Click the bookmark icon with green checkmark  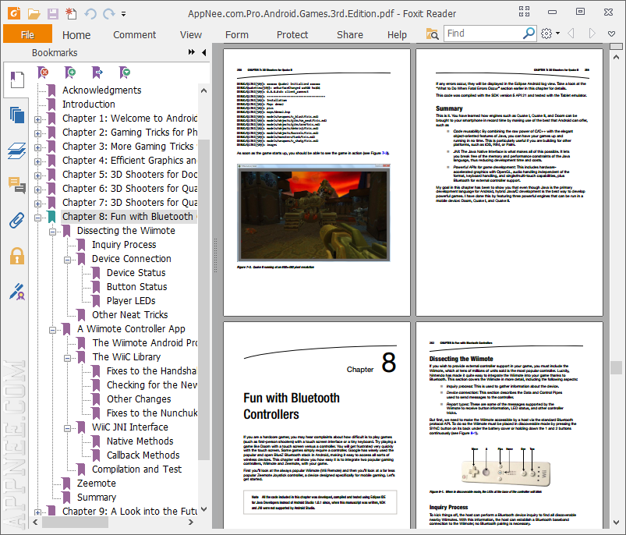point(124,73)
